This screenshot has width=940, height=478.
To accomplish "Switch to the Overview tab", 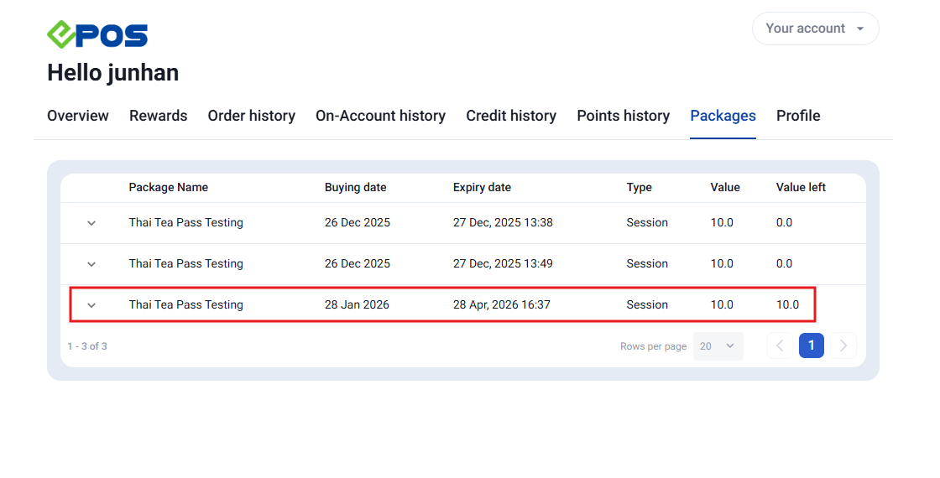I will click(x=78, y=116).
